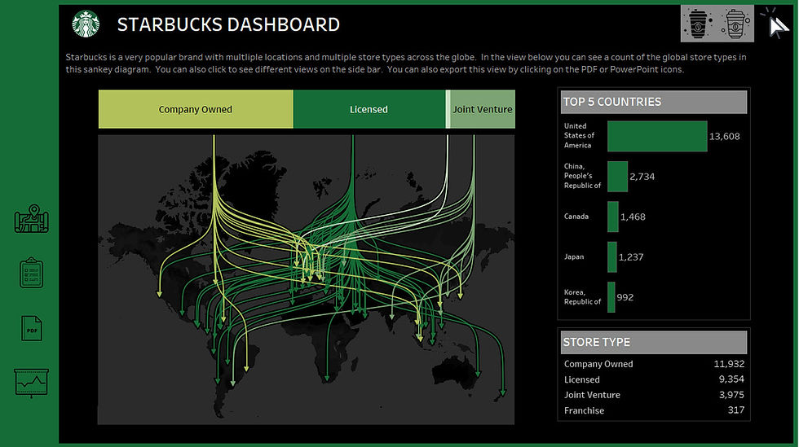Click the Korea bar in Top 5
This screenshot has height=447, width=799.
[611, 297]
